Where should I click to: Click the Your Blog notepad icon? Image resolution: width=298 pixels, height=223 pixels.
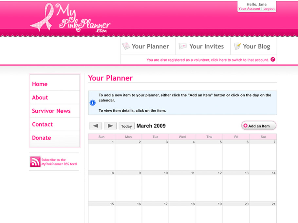(x=237, y=46)
